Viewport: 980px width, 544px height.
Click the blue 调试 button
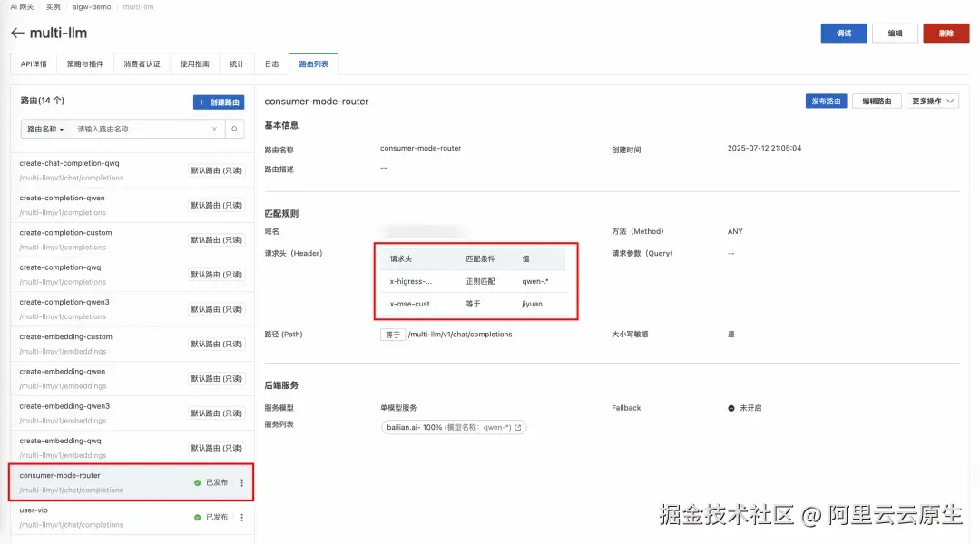(x=844, y=31)
